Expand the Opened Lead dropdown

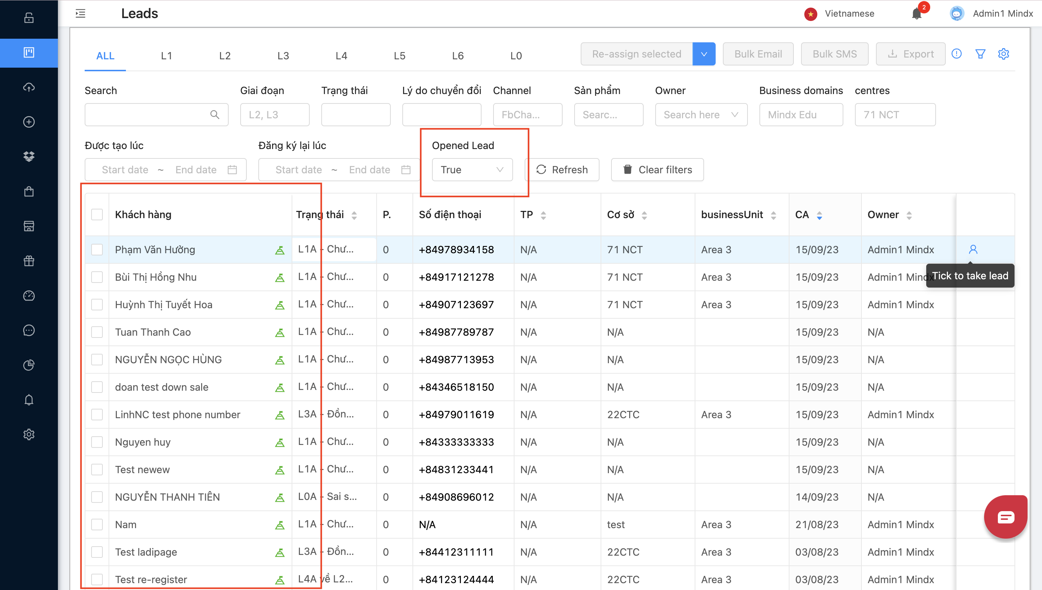tap(472, 170)
